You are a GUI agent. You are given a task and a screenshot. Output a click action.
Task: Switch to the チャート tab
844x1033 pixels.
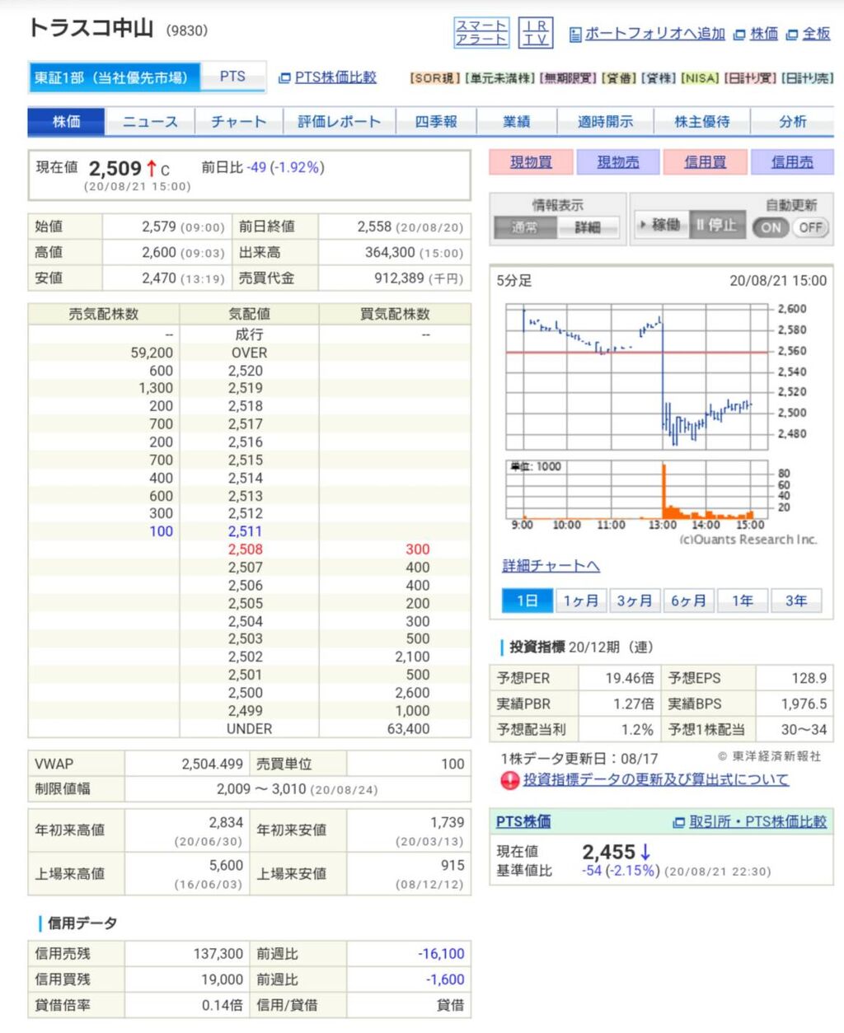pyautogui.click(x=238, y=122)
